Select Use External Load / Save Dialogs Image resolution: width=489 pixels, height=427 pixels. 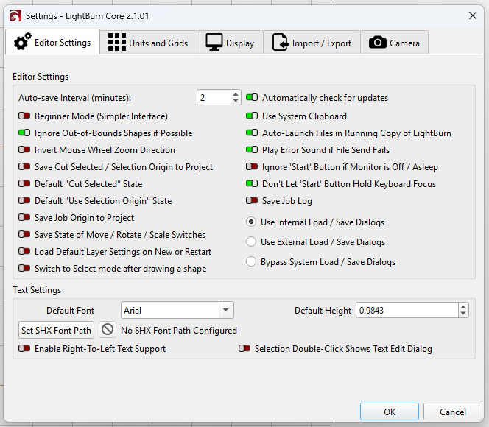pos(251,242)
